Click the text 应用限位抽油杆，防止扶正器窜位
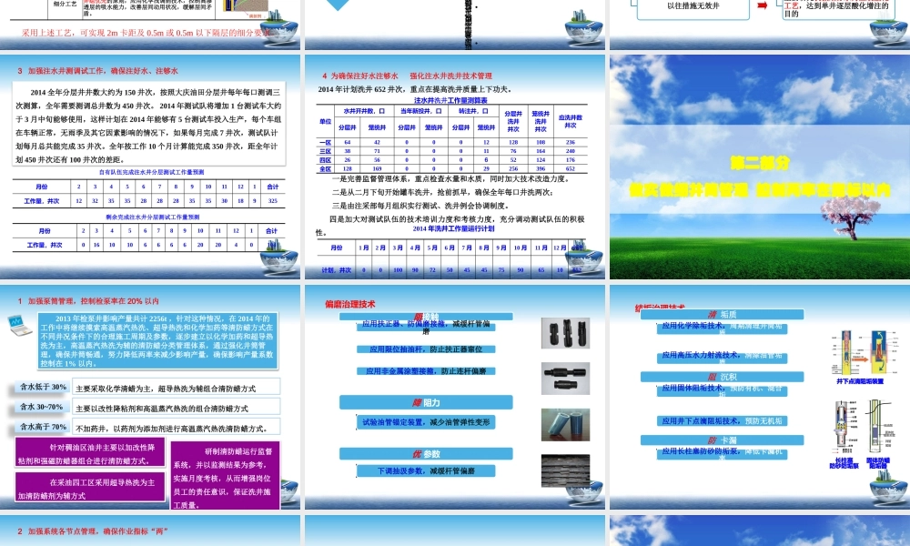 pyautogui.click(x=426, y=349)
